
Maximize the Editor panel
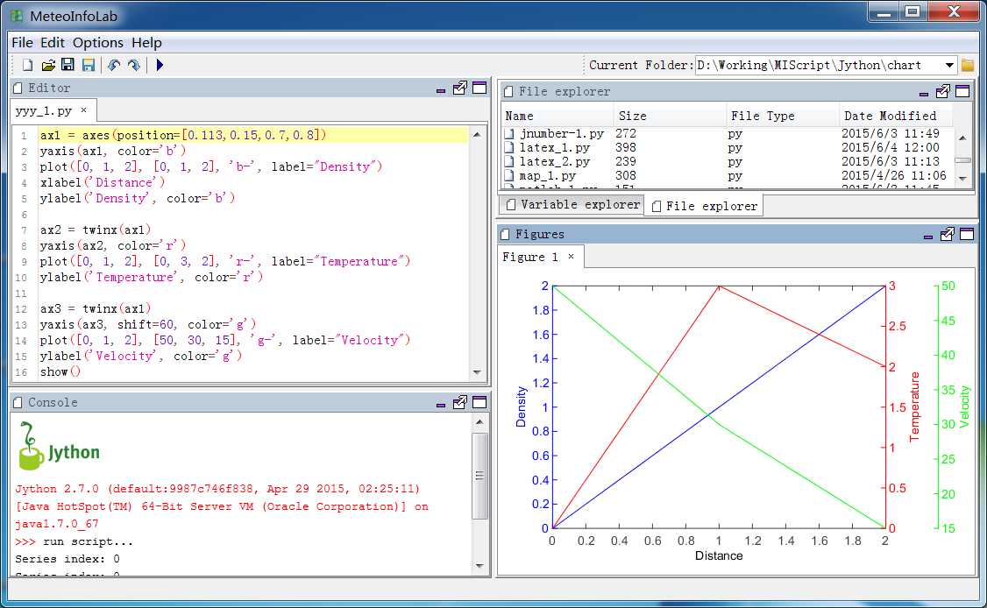pyautogui.click(x=479, y=88)
